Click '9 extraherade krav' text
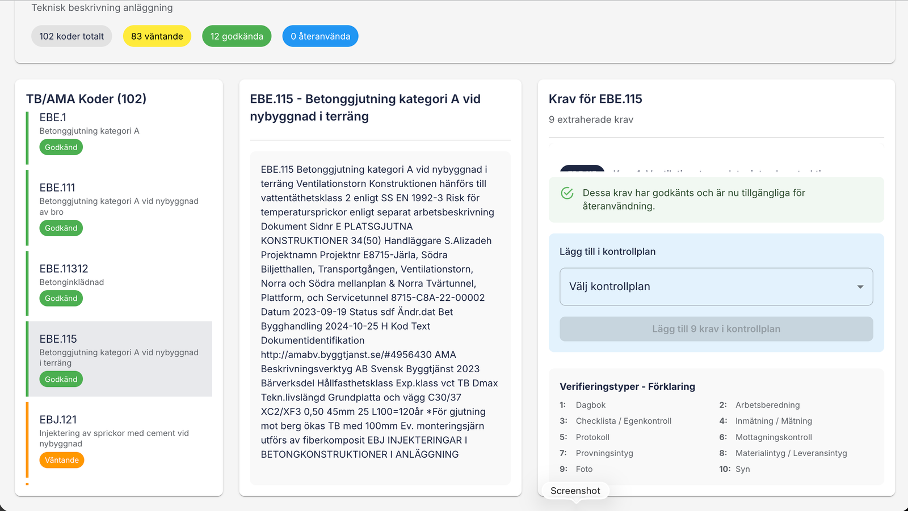The width and height of the screenshot is (908, 511). (591, 120)
